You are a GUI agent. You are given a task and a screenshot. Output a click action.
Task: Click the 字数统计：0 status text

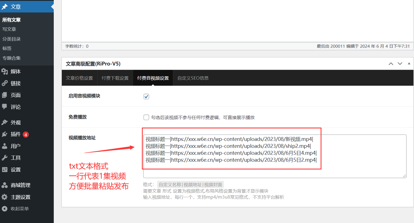(77, 46)
